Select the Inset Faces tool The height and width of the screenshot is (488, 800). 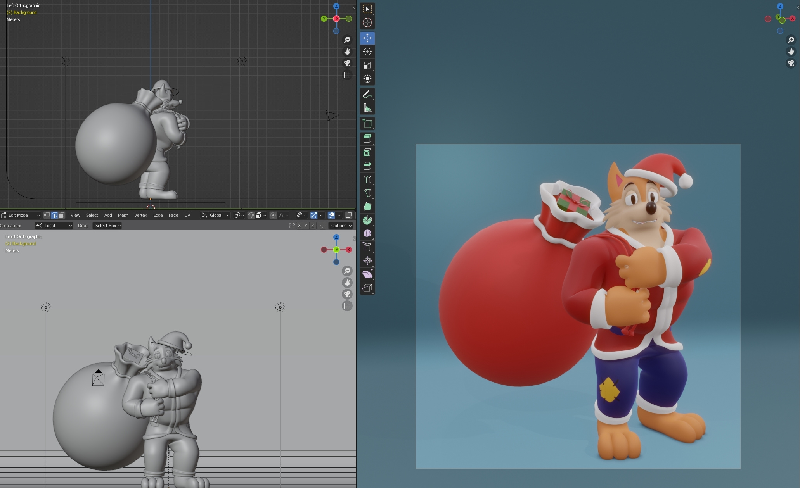click(x=367, y=152)
